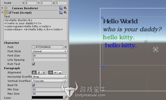
Task: Set horizontal alignment to right
Action: coord(43,73)
